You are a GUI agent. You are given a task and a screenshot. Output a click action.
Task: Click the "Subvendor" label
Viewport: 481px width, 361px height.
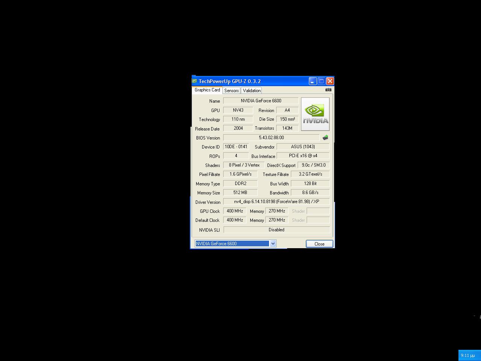click(x=265, y=147)
